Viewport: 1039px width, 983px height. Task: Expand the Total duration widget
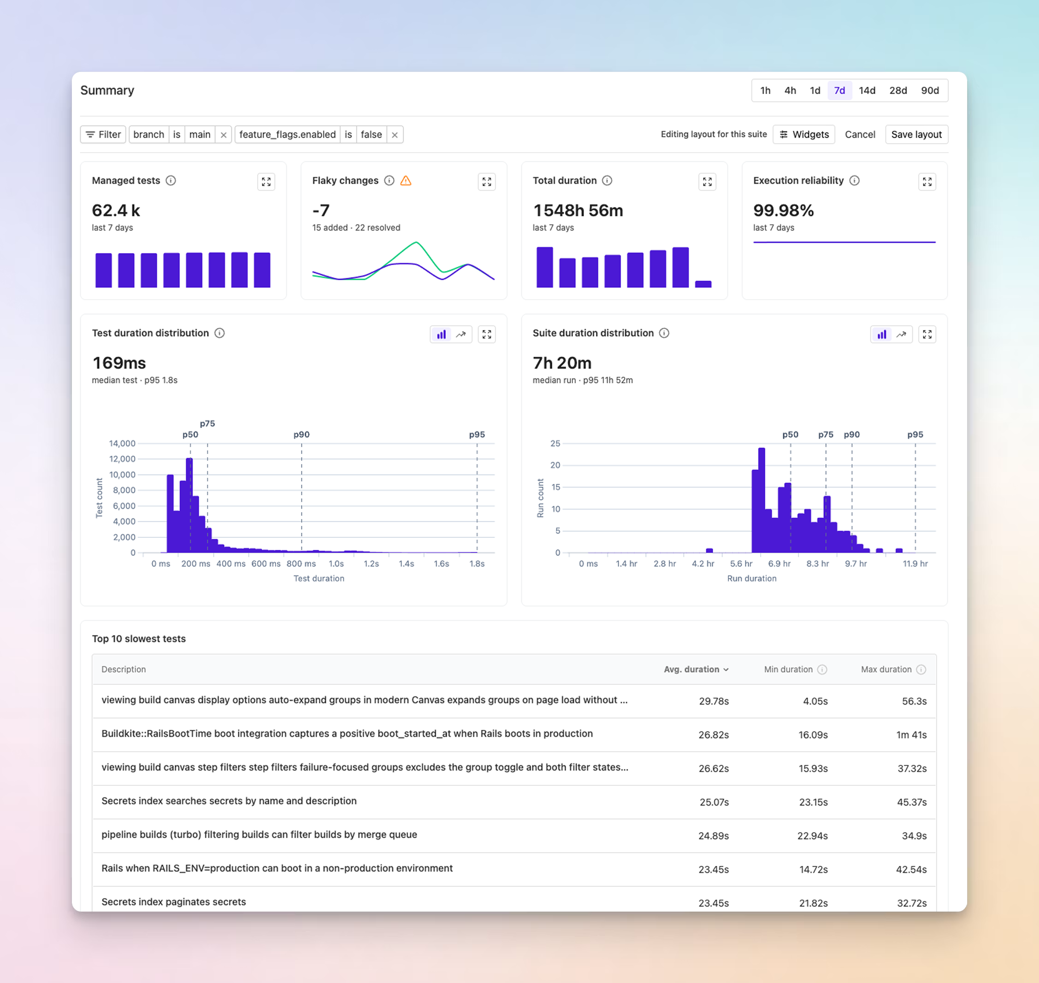(707, 182)
